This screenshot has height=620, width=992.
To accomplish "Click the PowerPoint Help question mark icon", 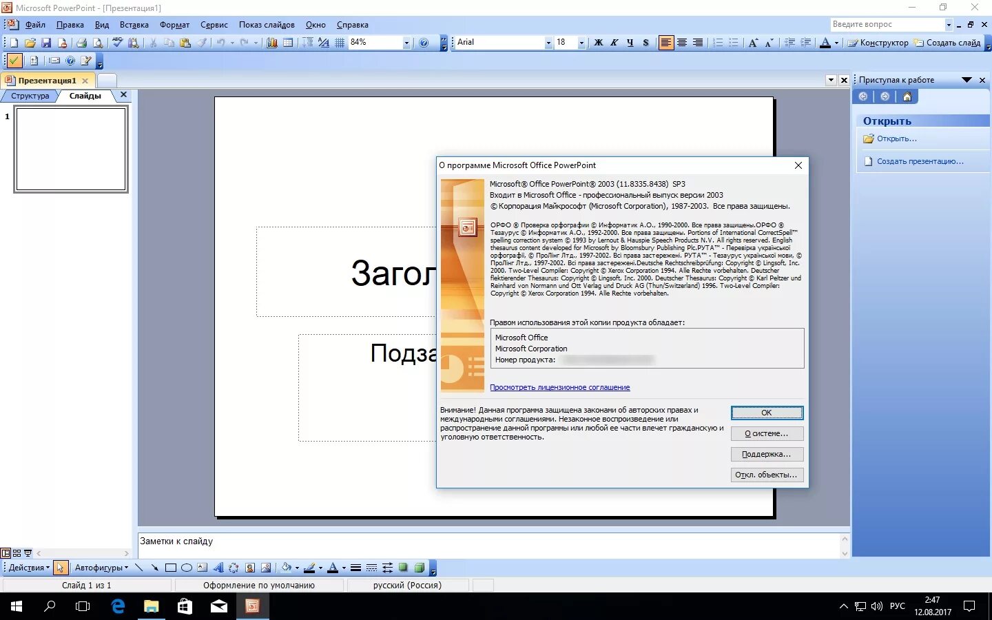I will click(424, 43).
